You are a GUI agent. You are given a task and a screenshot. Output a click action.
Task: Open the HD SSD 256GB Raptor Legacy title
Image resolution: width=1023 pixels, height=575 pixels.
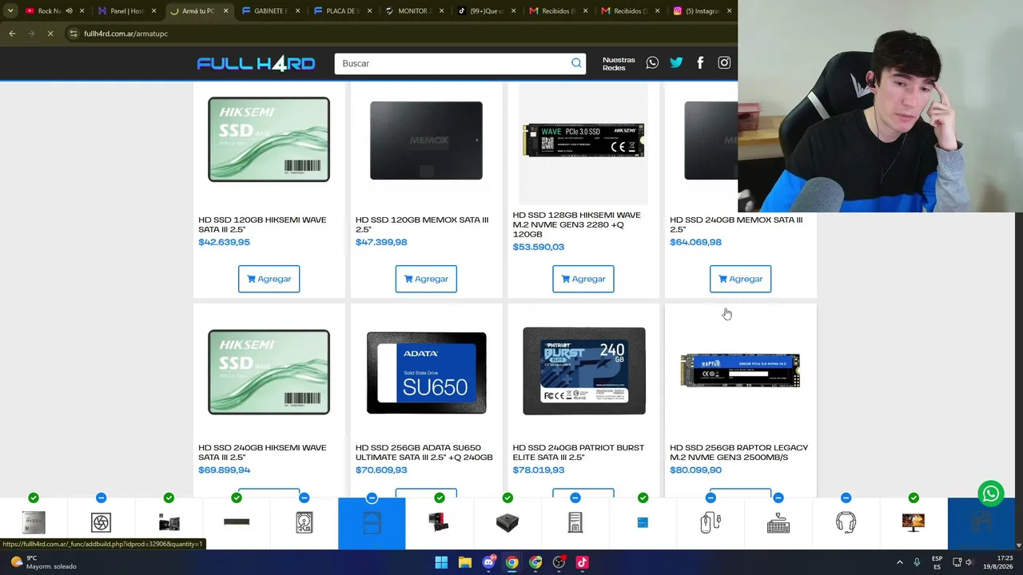click(x=739, y=453)
